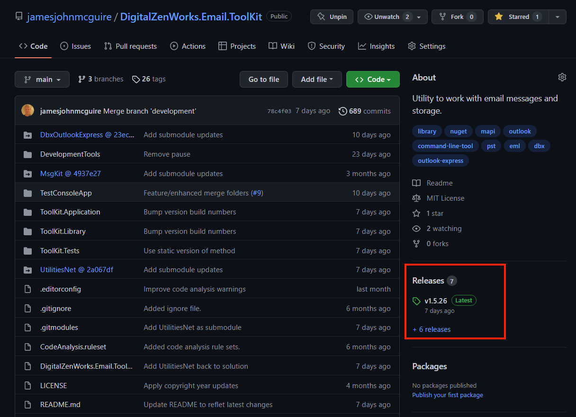Image resolution: width=576 pixels, height=417 pixels.
Task: Open the Security tab
Action: (326, 46)
